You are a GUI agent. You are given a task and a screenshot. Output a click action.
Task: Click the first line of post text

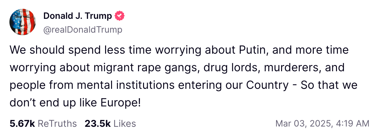pos(179,50)
